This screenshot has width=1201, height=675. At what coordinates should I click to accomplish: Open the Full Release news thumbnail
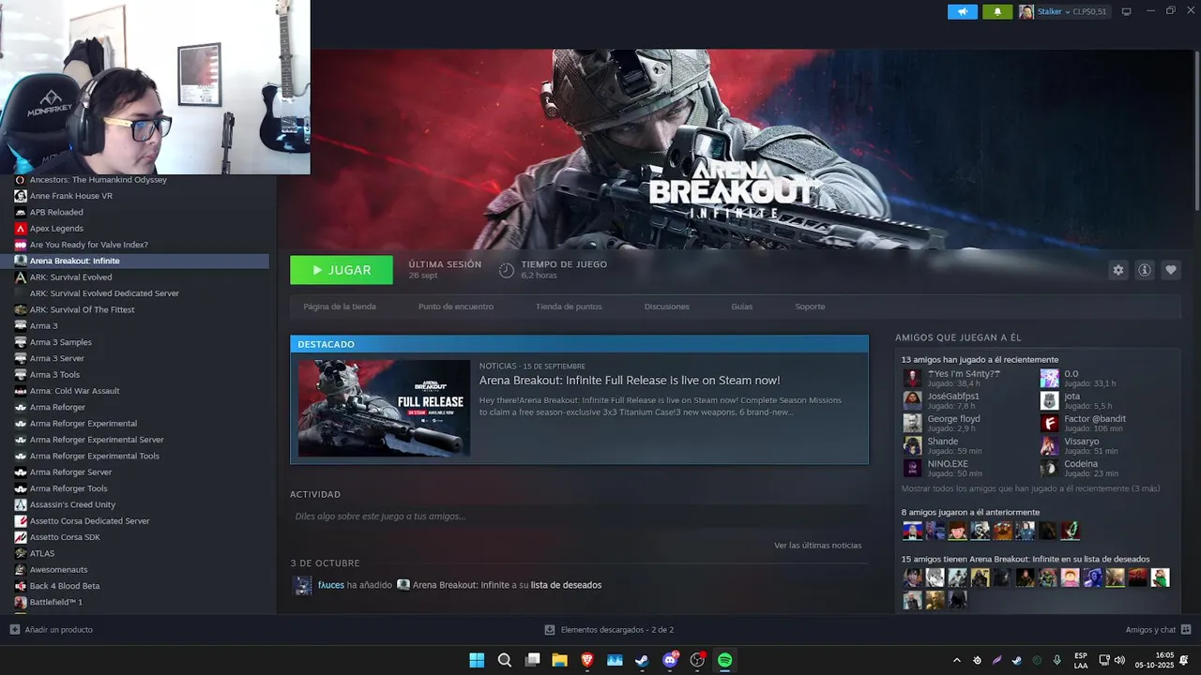click(384, 408)
